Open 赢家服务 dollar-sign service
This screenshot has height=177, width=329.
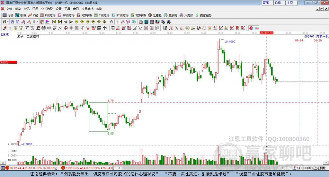203,15
